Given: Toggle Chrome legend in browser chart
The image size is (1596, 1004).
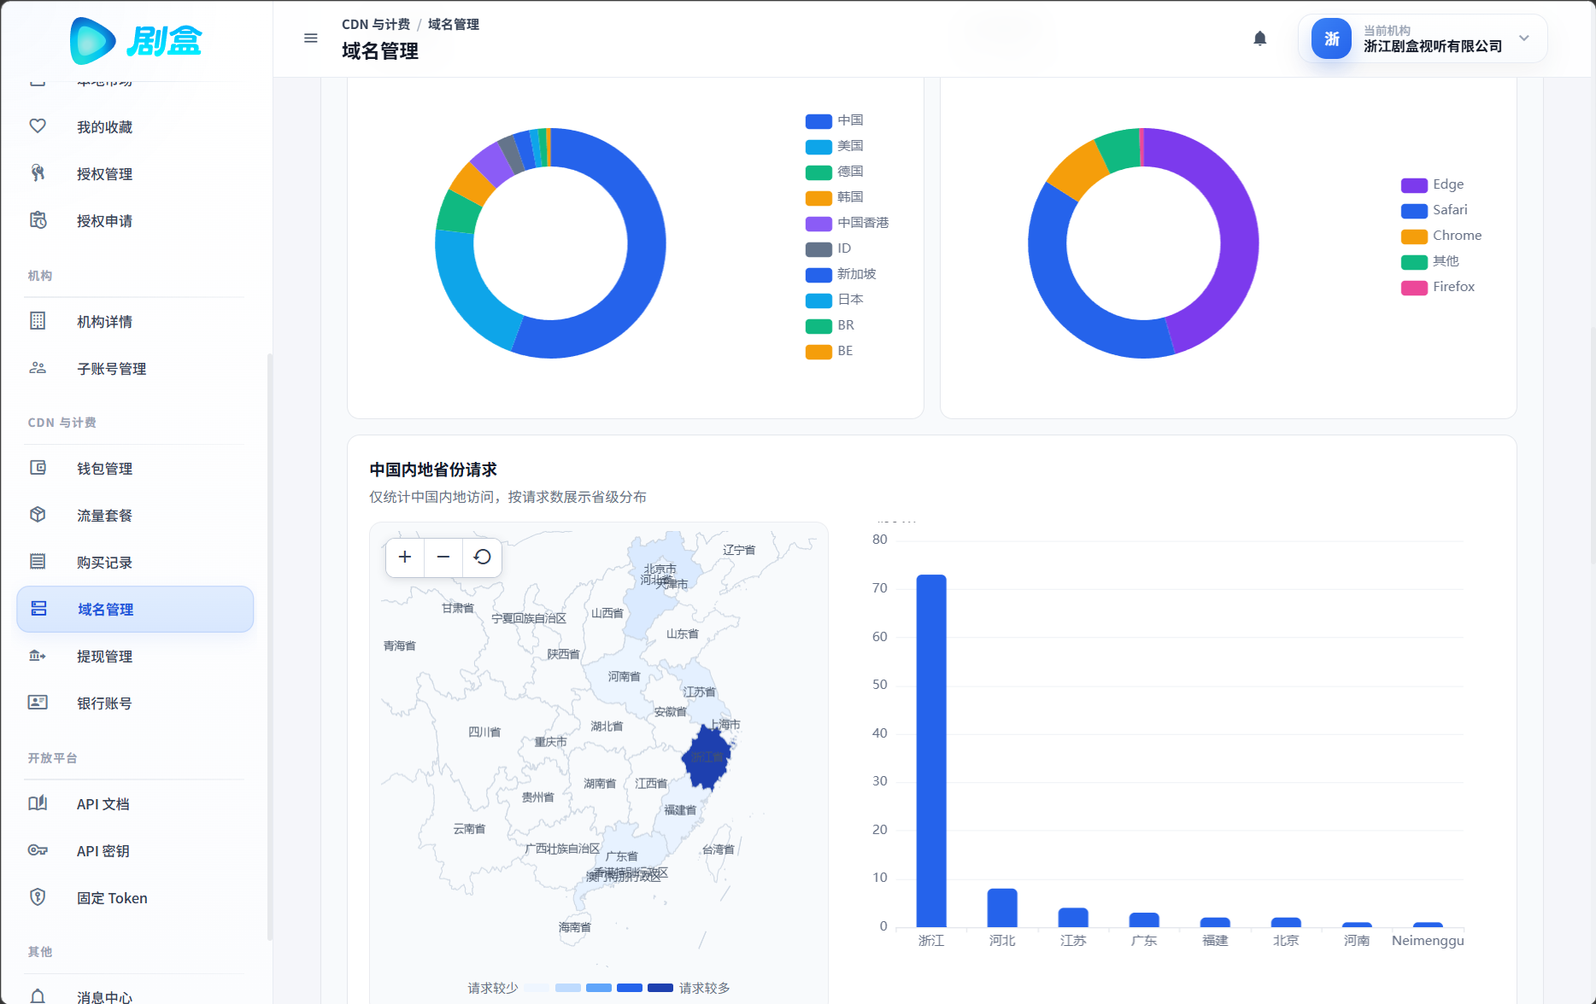Looking at the screenshot, I should (1441, 236).
